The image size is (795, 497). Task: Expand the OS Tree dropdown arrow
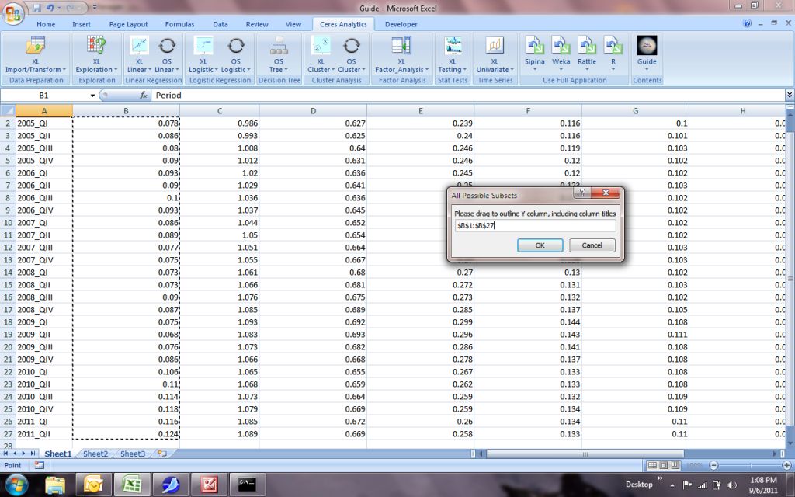(x=286, y=70)
